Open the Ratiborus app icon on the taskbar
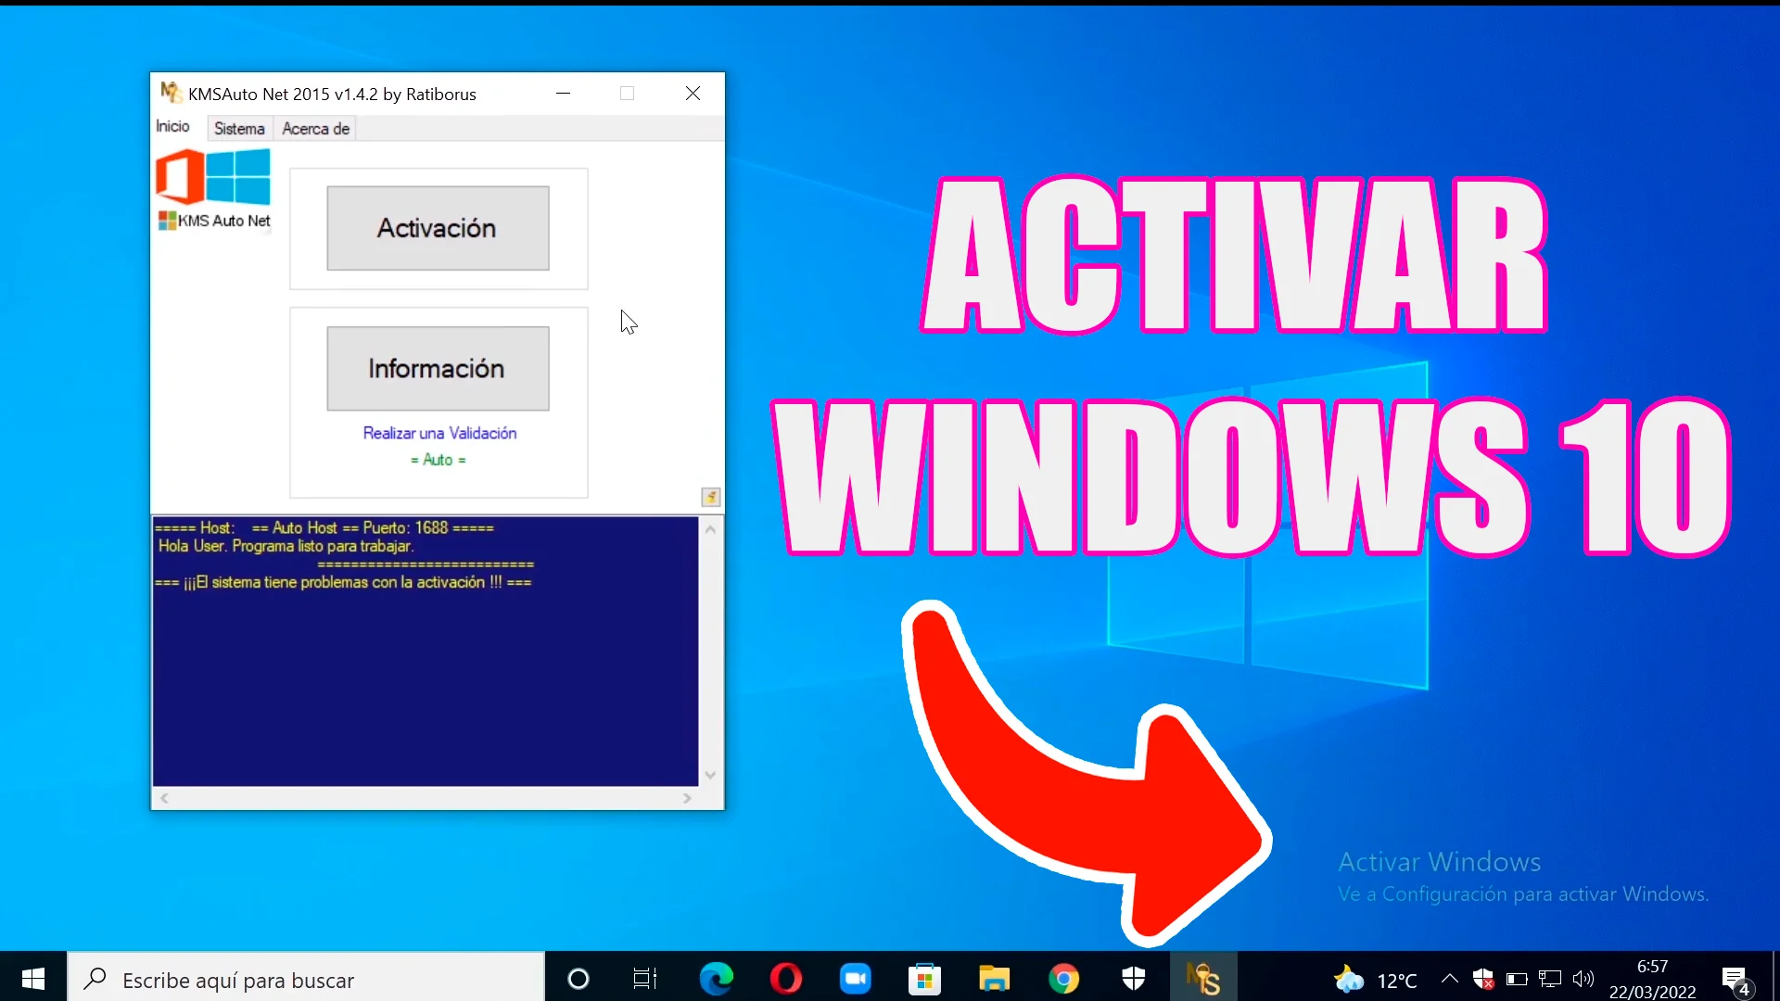 [1203, 979]
